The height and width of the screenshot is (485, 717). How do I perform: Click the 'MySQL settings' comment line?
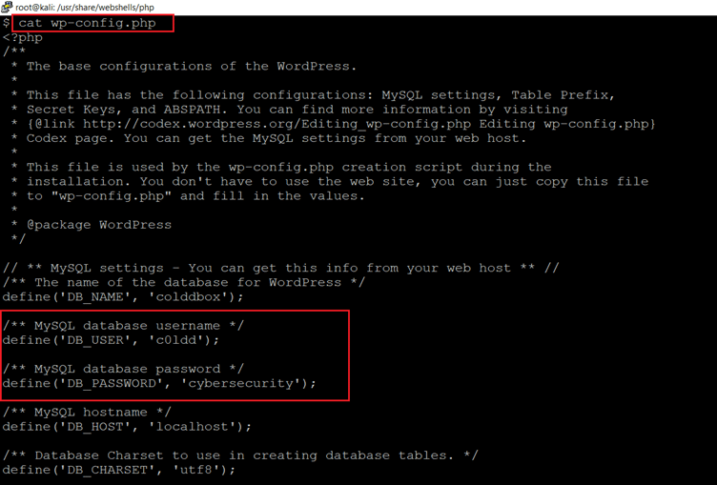click(281, 268)
